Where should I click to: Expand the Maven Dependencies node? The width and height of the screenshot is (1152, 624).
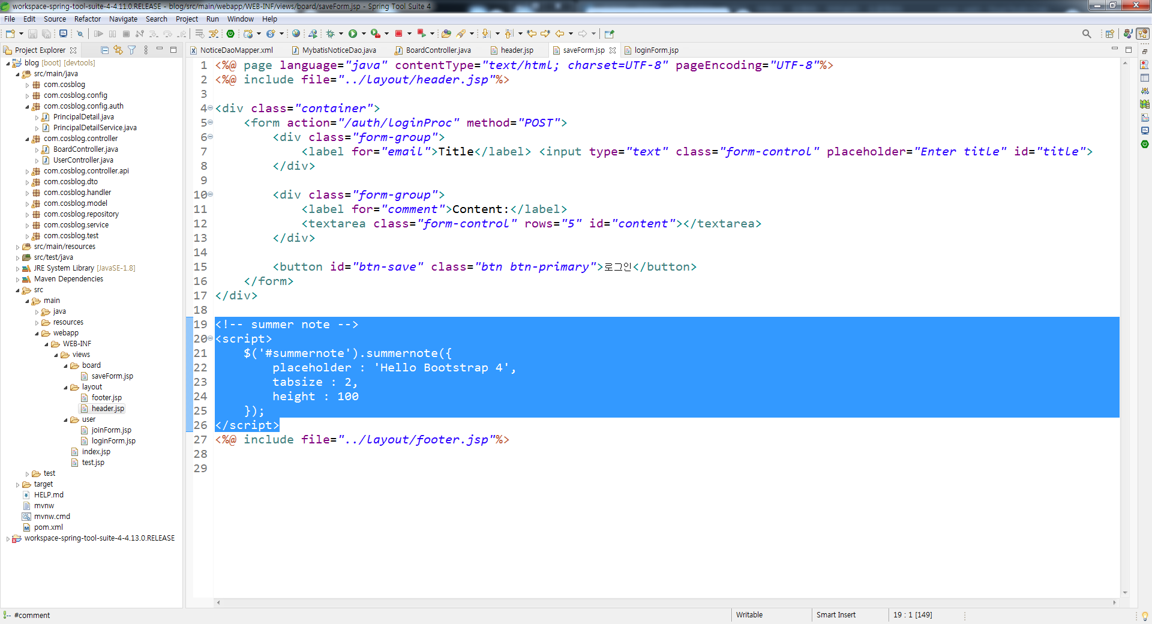click(x=17, y=280)
